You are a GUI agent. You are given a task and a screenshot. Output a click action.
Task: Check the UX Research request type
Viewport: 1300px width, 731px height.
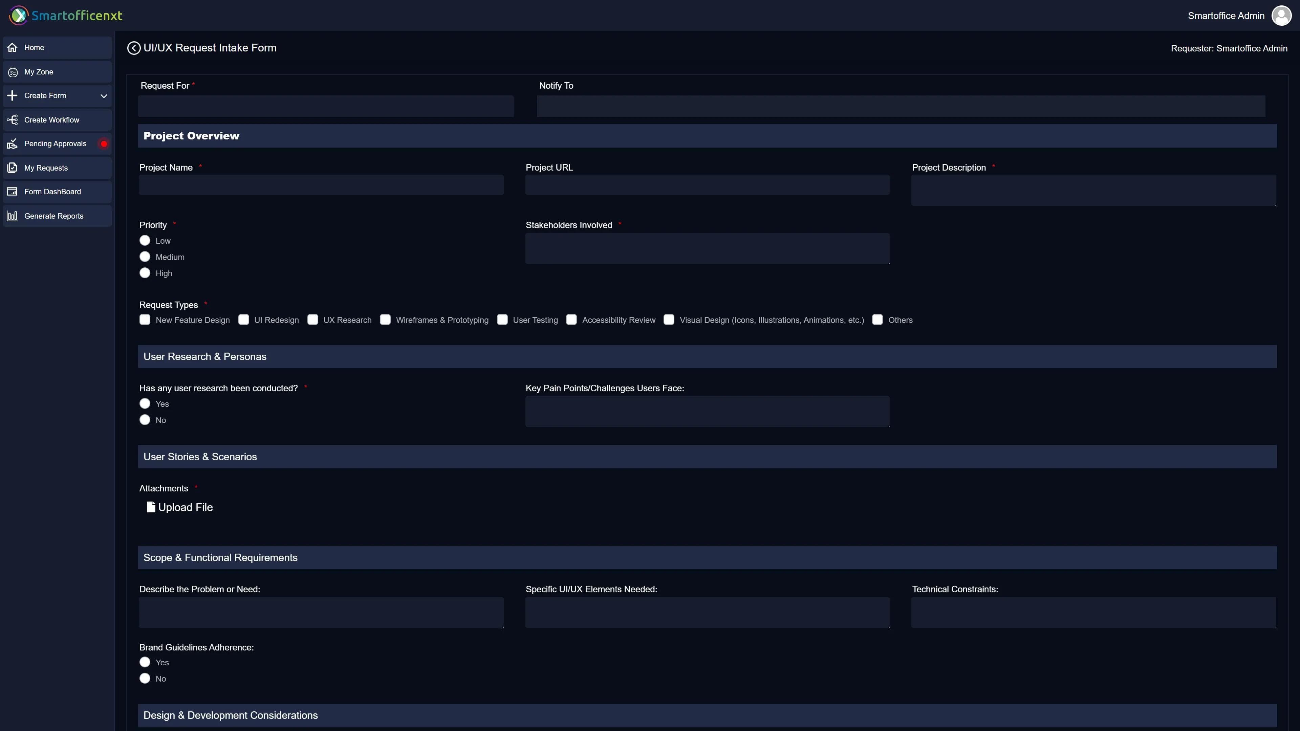(313, 319)
